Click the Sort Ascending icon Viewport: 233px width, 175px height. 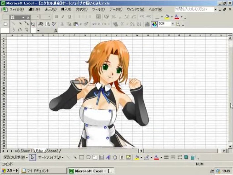click(x=132, y=24)
